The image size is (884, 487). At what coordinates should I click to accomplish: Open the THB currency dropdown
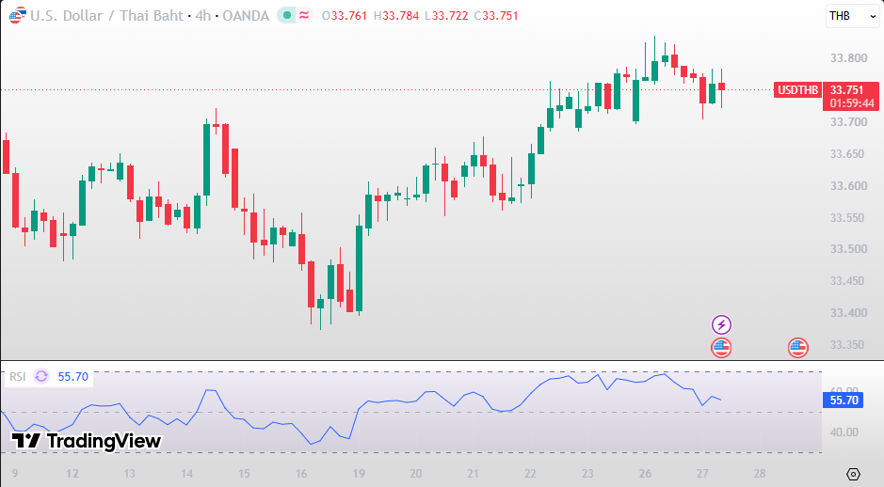852,16
